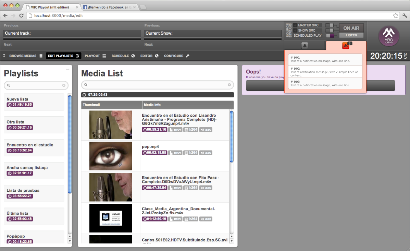
Task: Open the browser wrench menu
Action: click(405, 16)
